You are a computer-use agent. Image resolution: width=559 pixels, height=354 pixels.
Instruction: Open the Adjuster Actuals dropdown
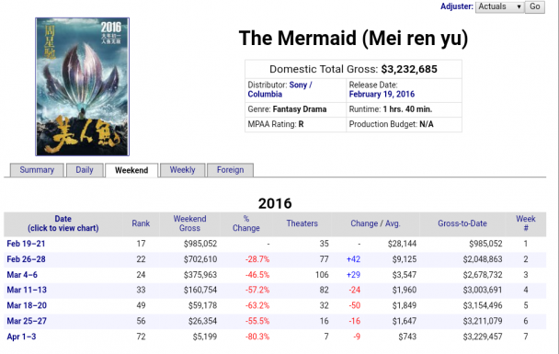[499, 6]
